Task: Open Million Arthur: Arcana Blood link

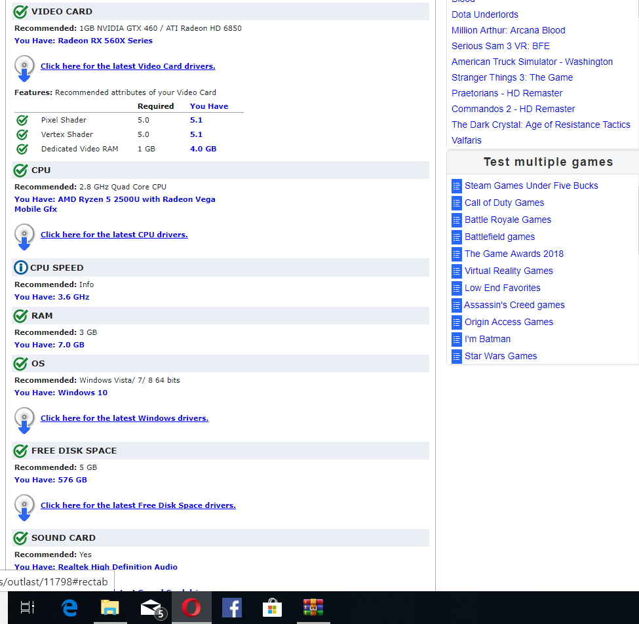Action: pyautogui.click(x=508, y=30)
